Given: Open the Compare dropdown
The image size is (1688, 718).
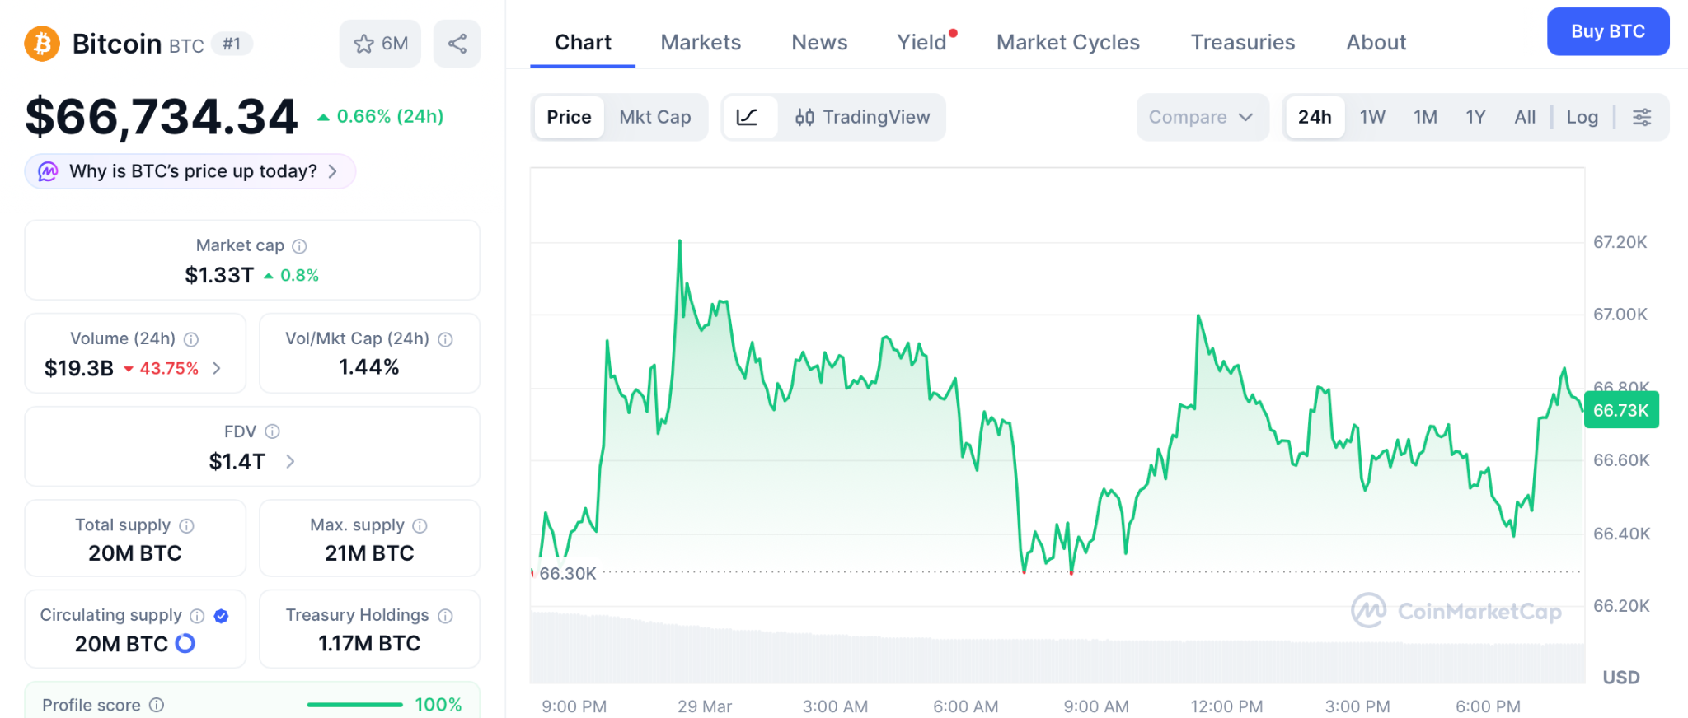Looking at the screenshot, I should [1200, 117].
